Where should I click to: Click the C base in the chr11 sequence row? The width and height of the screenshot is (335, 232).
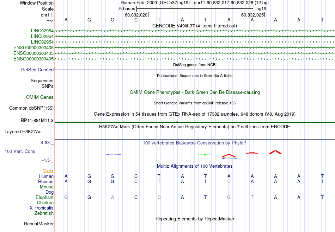coord(136,20)
